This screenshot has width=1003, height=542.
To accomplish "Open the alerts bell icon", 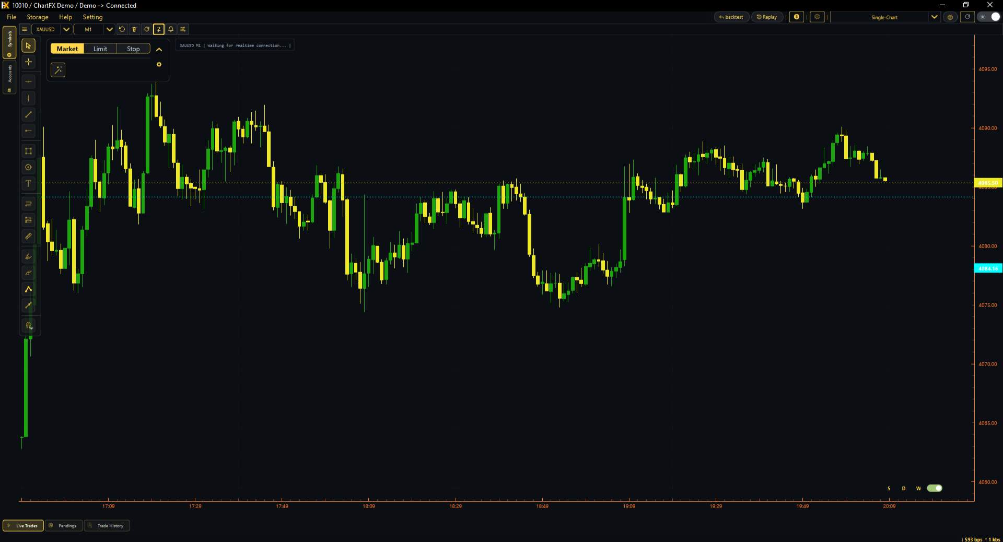I will [x=171, y=29].
